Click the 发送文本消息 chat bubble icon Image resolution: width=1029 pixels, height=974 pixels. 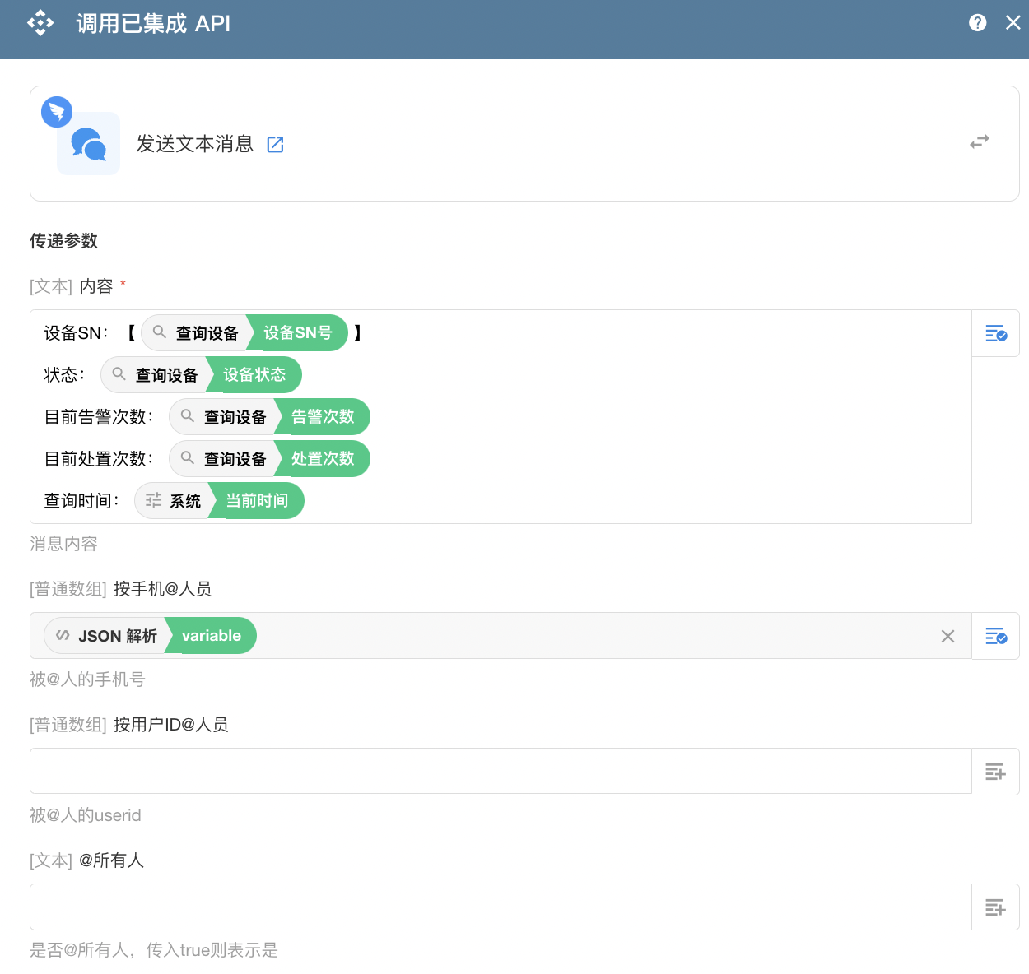click(x=89, y=144)
